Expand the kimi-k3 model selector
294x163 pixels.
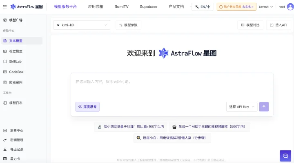(x=82, y=25)
